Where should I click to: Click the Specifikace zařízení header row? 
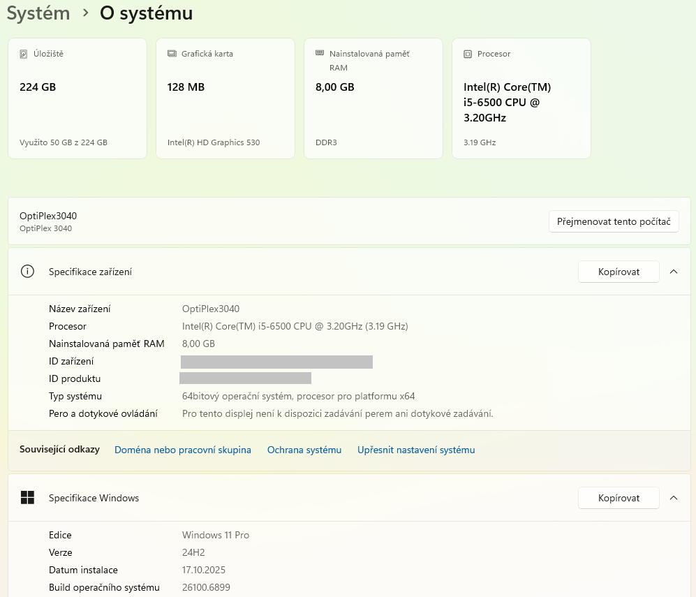point(279,272)
